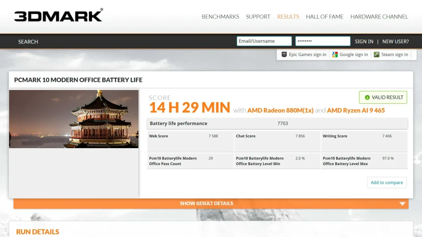Viewport: 422px width, 237px height.
Task: Click the Sign In button
Action: [364, 42]
